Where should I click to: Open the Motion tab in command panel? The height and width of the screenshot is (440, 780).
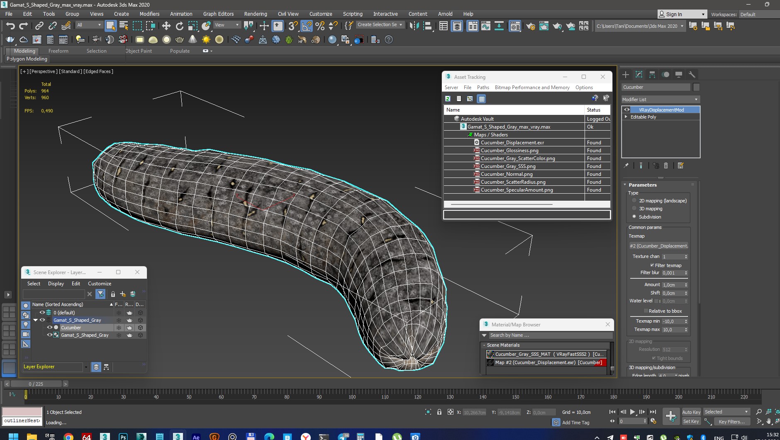click(x=665, y=75)
